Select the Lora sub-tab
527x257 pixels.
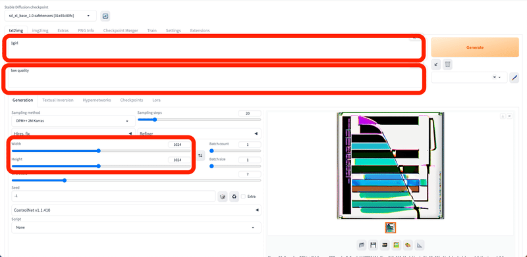pos(156,100)
